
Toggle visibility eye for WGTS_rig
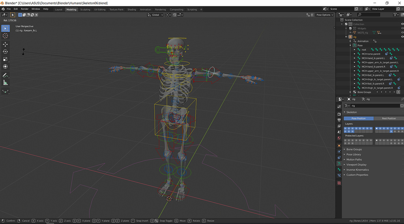click(402, 33)
